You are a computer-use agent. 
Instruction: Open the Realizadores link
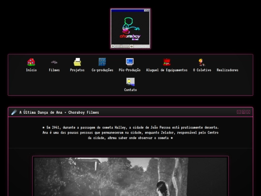click(227, 70)
